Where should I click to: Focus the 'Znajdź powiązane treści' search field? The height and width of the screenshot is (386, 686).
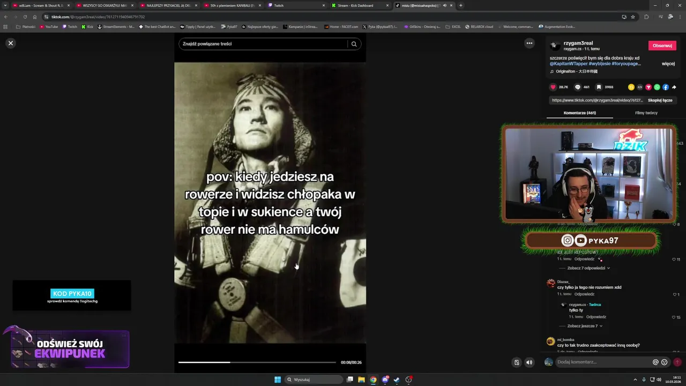click(x=263, y=44)
